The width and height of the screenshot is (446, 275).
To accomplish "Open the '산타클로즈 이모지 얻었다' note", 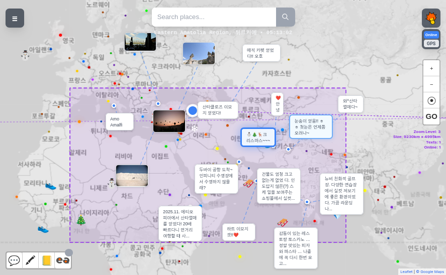I will [218, 110].
